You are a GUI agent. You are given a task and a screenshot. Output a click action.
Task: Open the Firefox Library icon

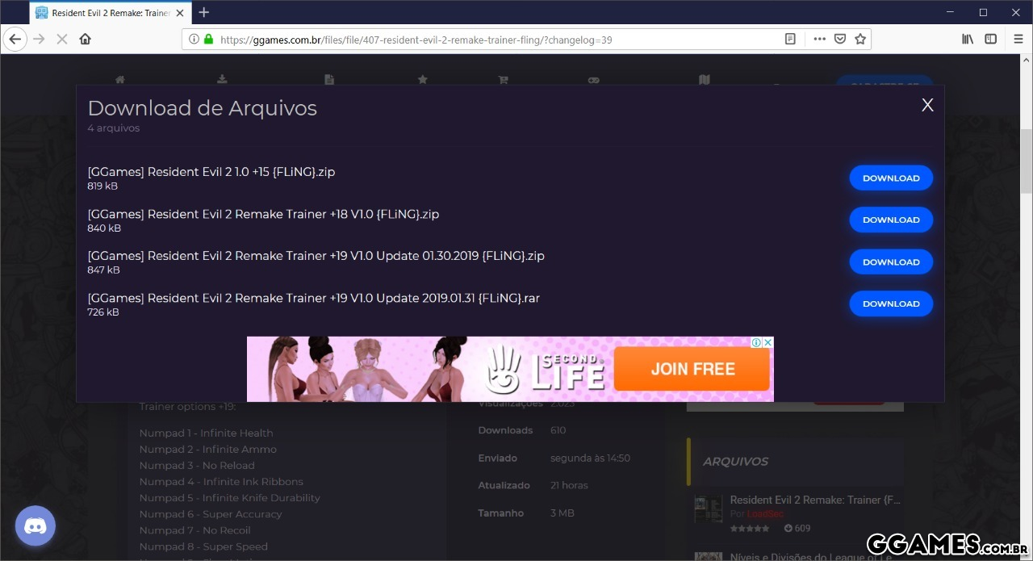[x=968, y=39]
